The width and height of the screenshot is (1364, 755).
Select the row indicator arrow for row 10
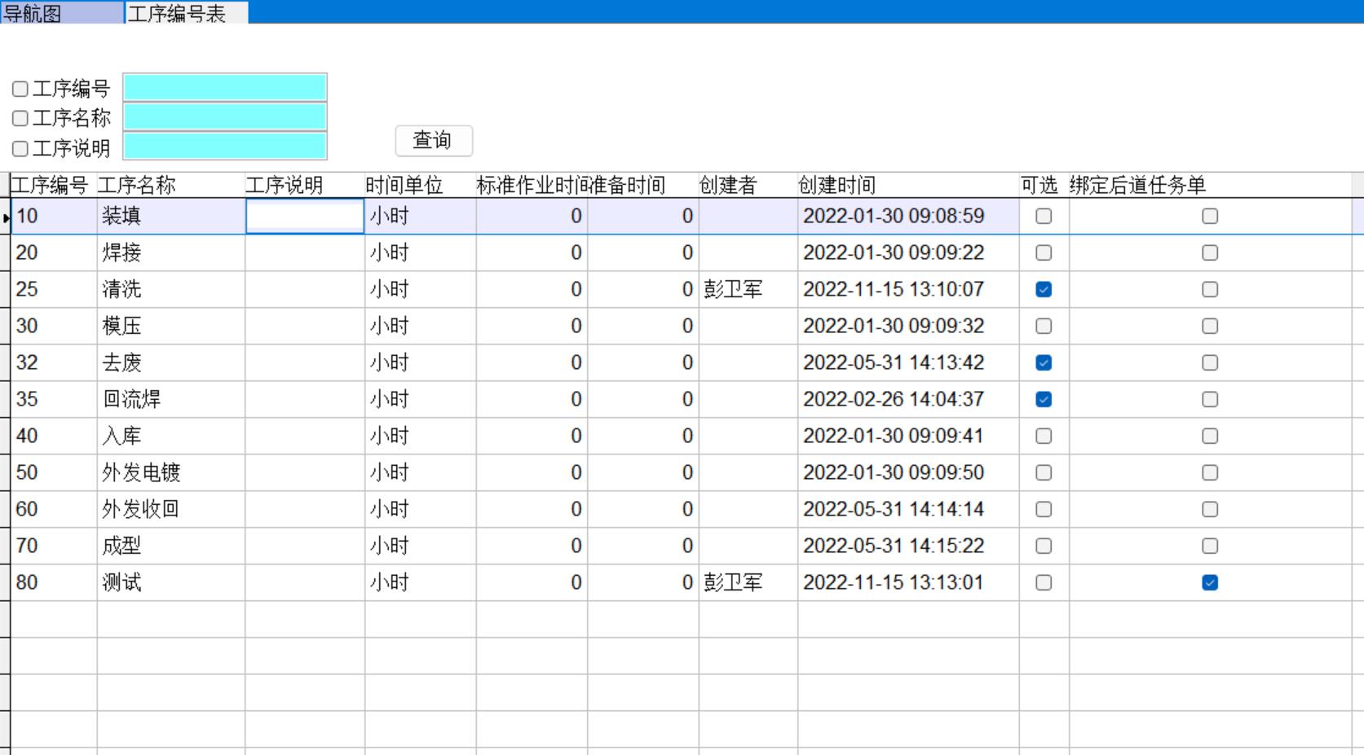[6, 217]
